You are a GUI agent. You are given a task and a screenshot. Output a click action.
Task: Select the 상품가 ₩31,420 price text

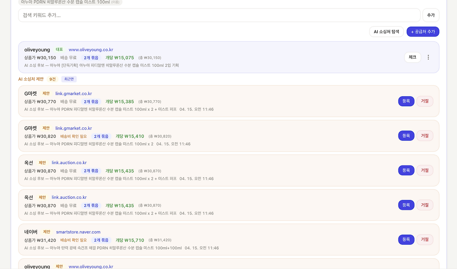(40, 240)
